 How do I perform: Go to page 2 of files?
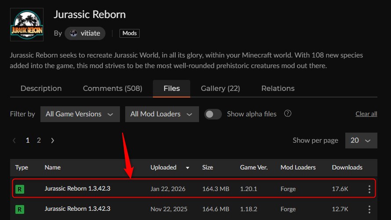[39, 141]
